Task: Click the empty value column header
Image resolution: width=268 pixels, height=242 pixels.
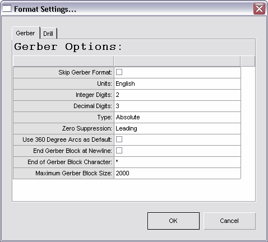Action: click(x=177, y=61)
